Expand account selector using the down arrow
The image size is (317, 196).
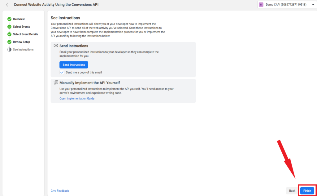(x=313, y=5)
